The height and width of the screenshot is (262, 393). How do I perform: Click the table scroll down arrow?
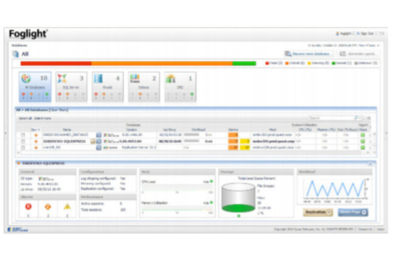(x=374, y=153)
